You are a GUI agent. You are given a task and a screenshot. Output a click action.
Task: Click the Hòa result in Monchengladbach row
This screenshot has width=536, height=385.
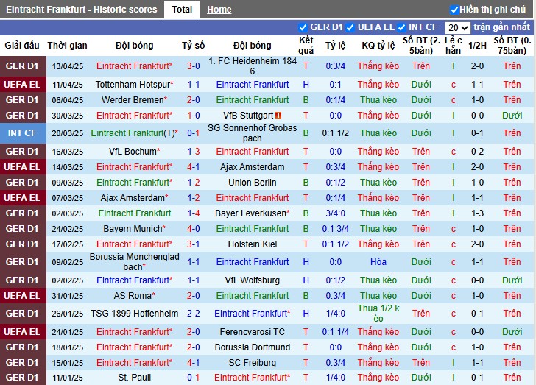[x=378, y=262]
